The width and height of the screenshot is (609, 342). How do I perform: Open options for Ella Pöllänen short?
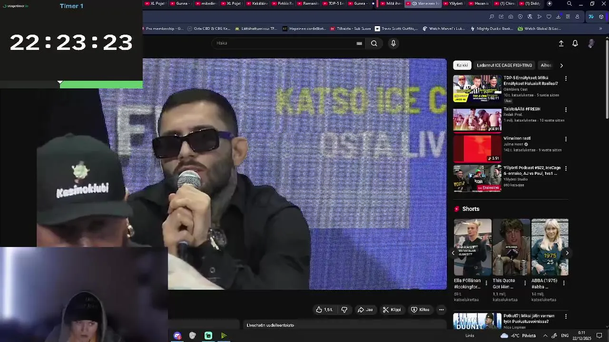[486, 283]
